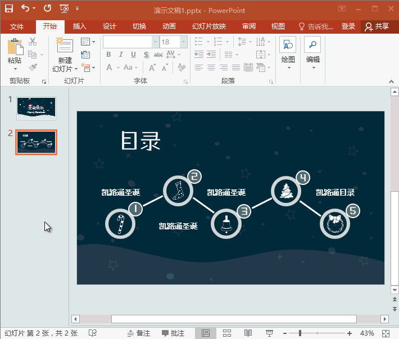Screen dimensions: 399x339
Task: Click the Save icon in quick access toolbar
Action: (9, 8)
